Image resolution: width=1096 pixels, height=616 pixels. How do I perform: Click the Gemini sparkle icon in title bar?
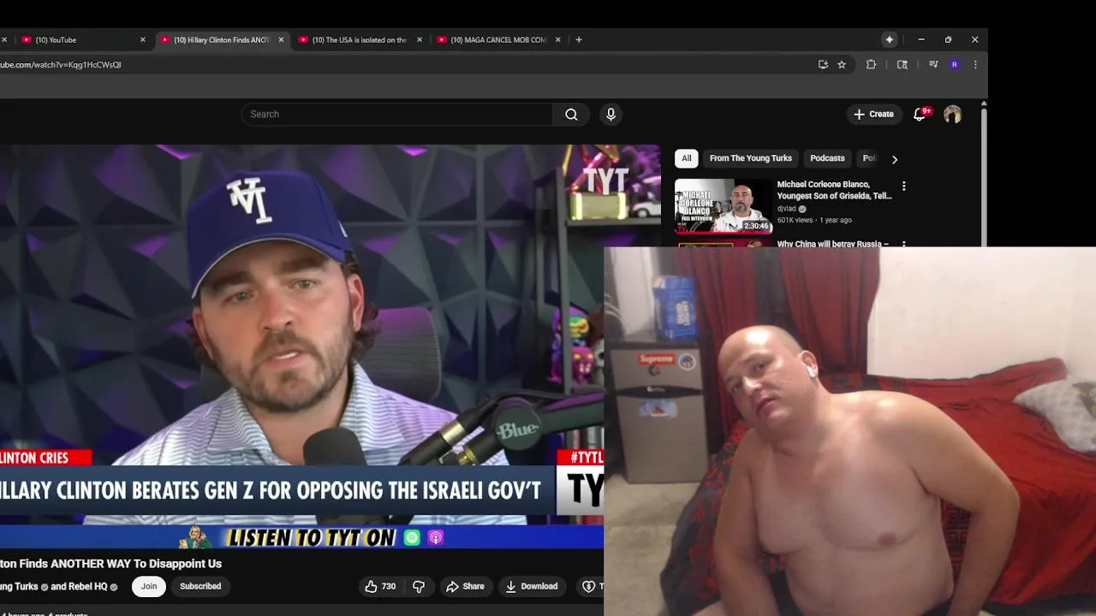pos(890,39)
